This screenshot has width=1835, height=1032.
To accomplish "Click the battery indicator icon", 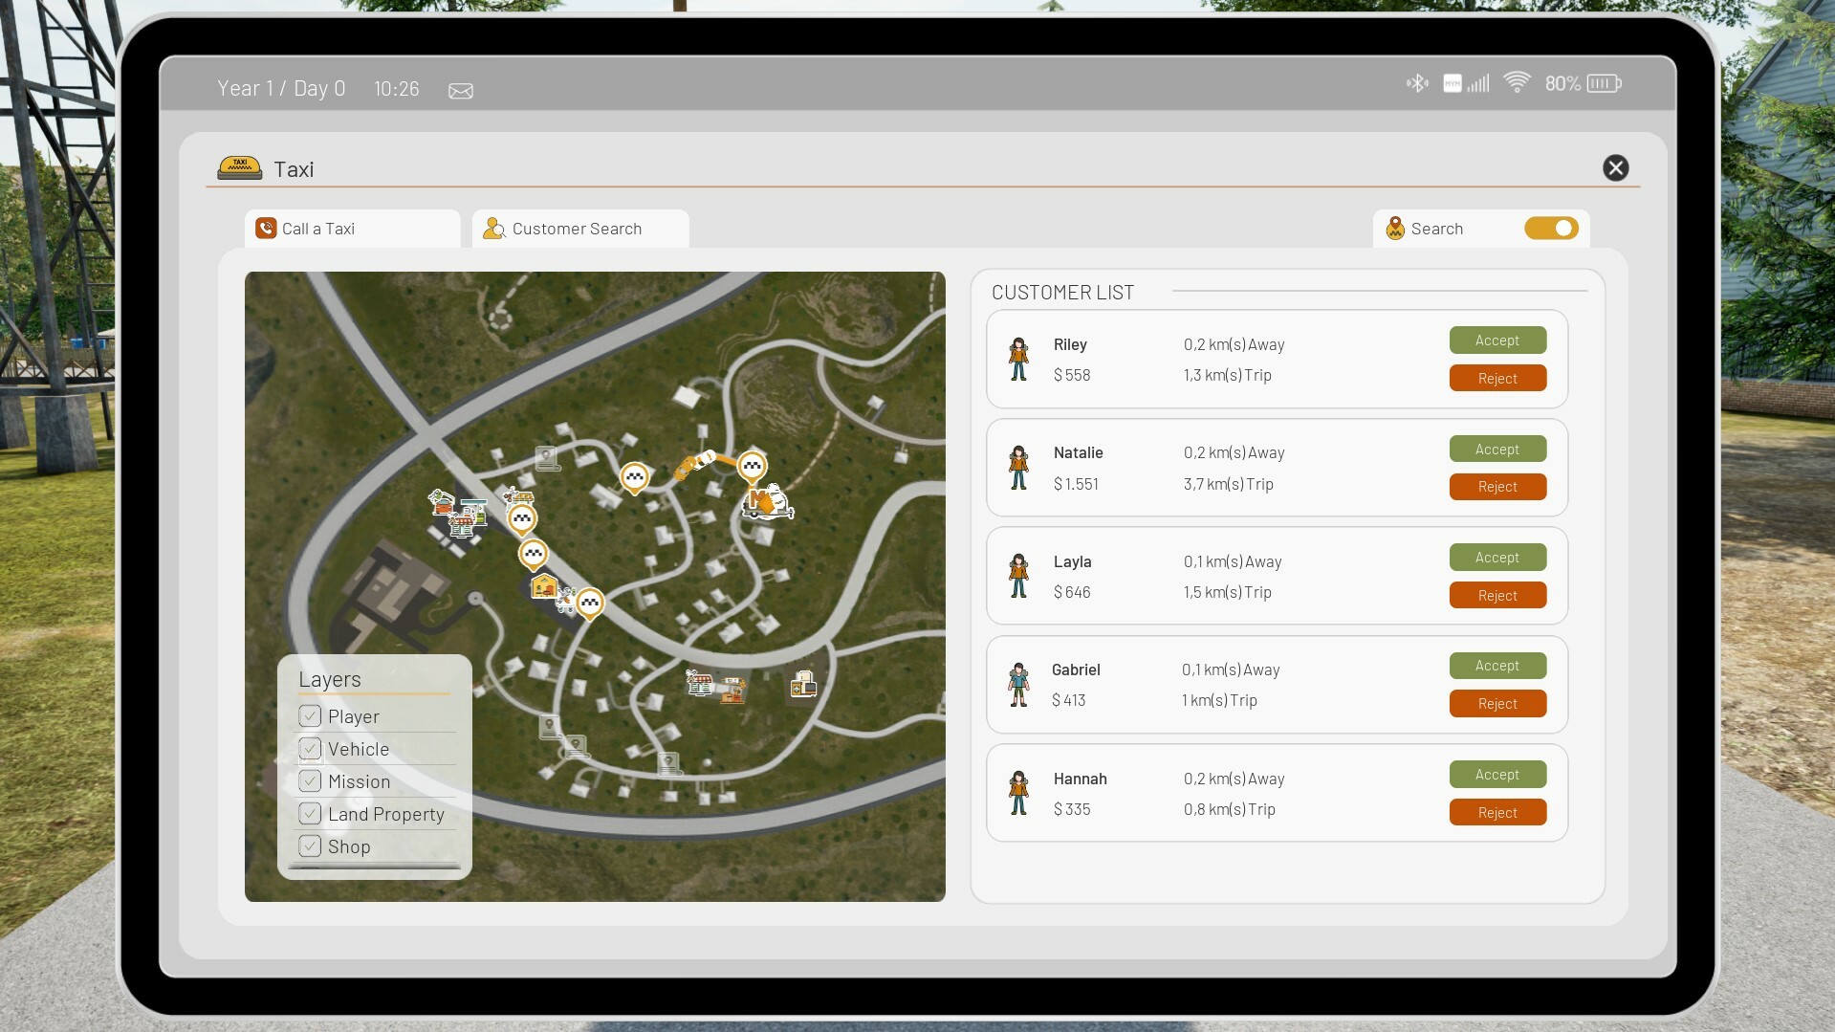I will [1604, 83].
